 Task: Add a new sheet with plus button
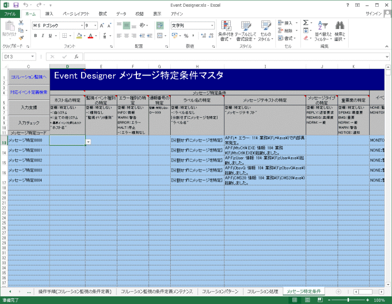tap(339, 292)
